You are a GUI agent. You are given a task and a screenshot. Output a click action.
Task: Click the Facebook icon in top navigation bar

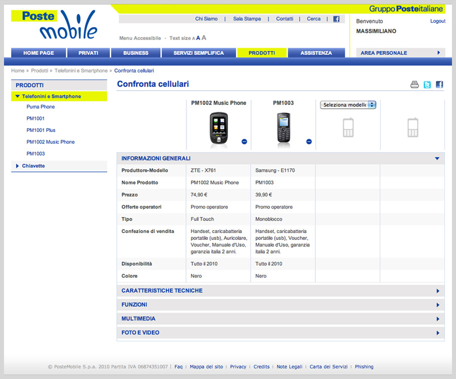coord(336,19)
